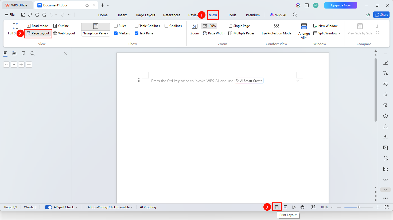
Task: Open the help question mark in right sidebar
Action: [x=386, y=116]
